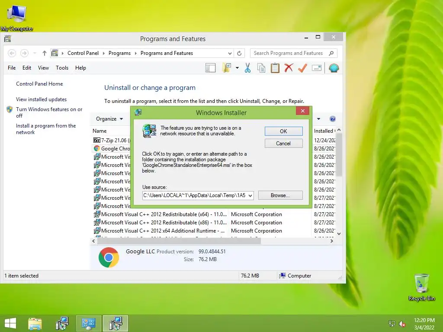Click the scissors Cut toolbar icon
443x332 pixels.
coord(247,68)
